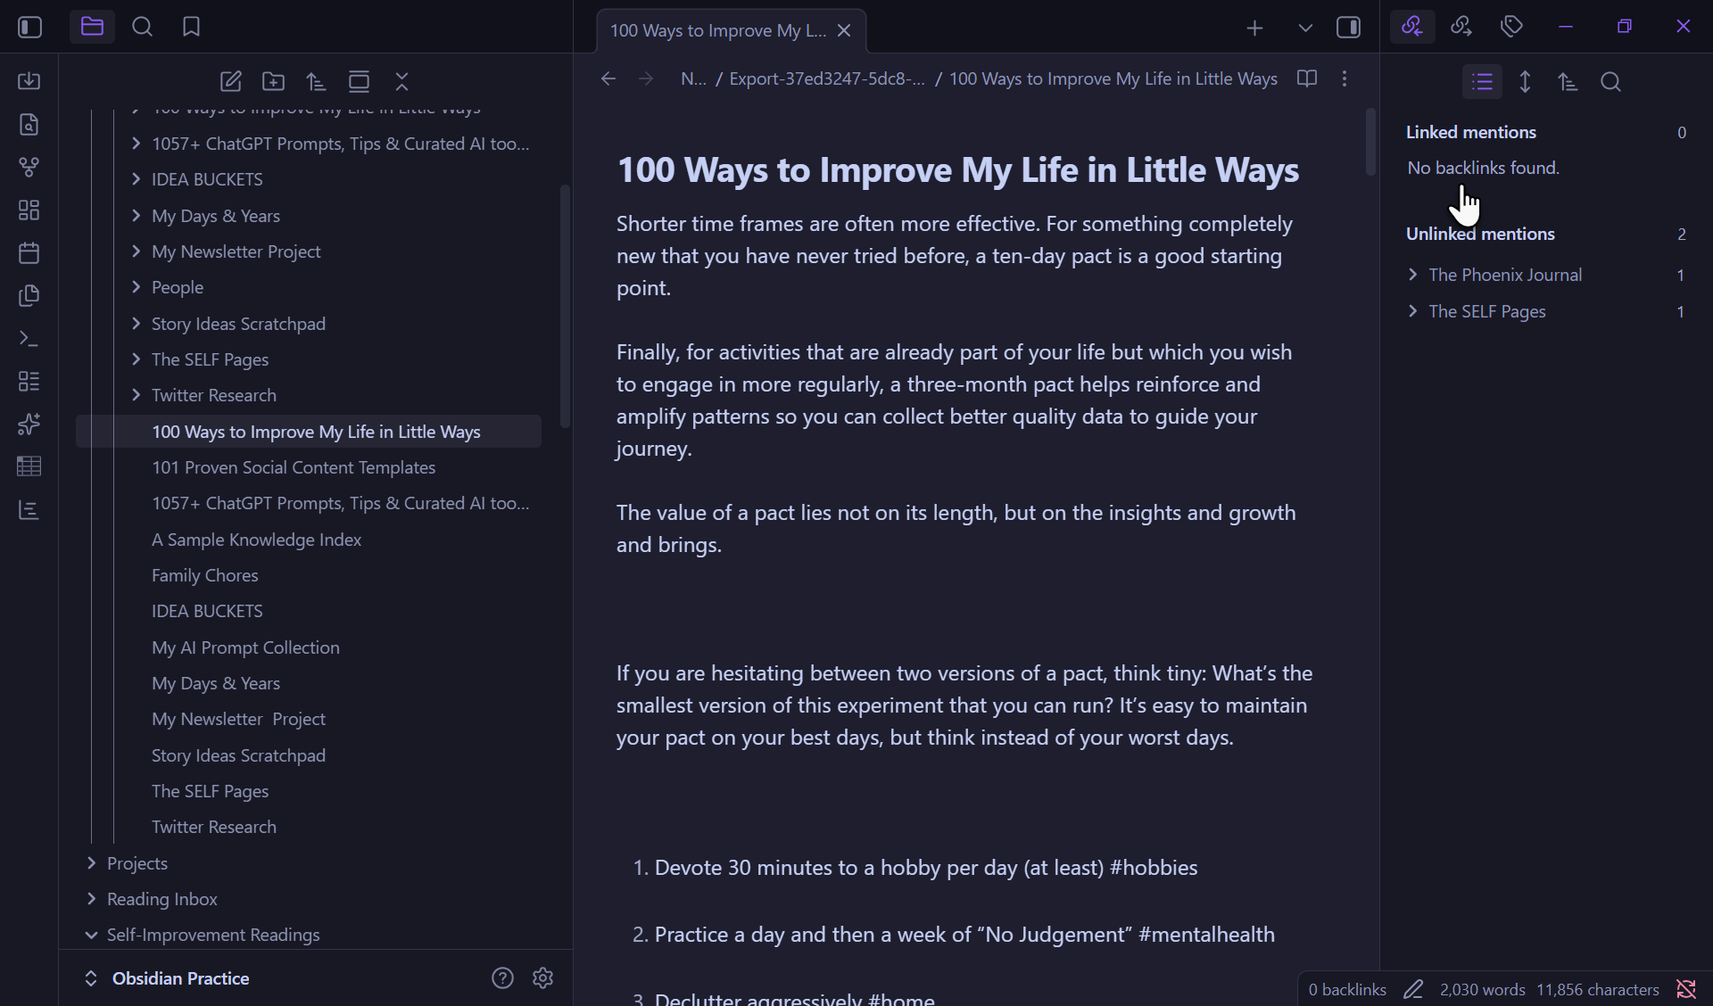This screenshot has width=1713, height=1006.
Task: Click auto-reveal current file icon
Action: pos(359,81)
